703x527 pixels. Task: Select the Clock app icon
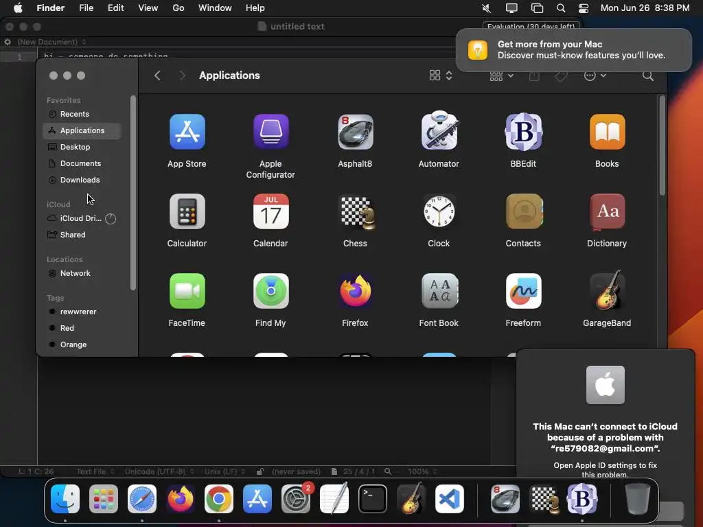click(439, 211)
